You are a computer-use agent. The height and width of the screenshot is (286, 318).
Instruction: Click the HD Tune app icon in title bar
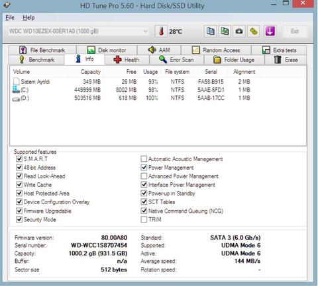coord(7,5)
